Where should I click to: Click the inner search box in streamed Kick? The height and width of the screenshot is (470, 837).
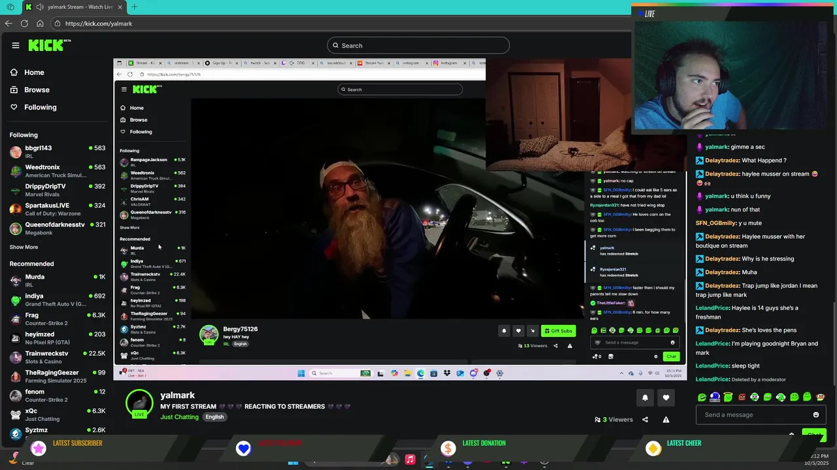click(x=400, y=89)
